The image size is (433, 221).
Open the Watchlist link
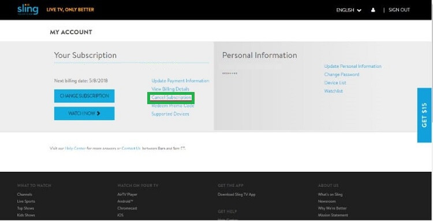click(333, 91)
